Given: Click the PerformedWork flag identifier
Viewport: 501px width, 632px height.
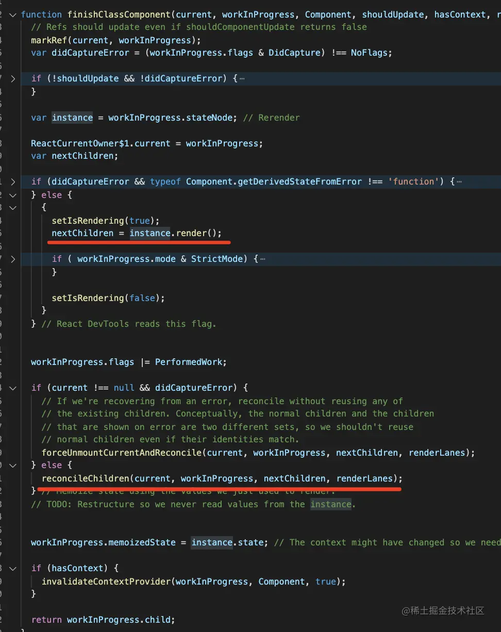Looking at the screenshot, I should tap(188, 362).
